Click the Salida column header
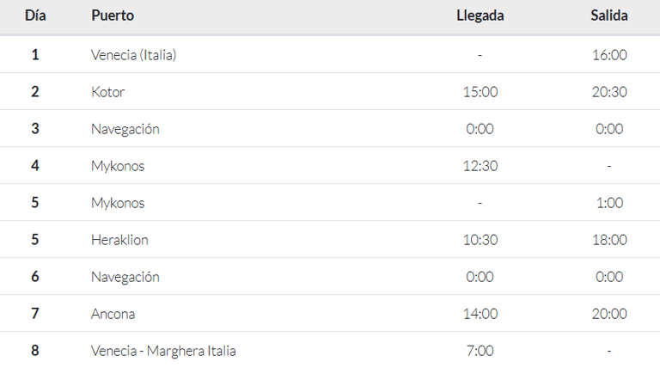 pyautogui.click(x=609, y=15)
